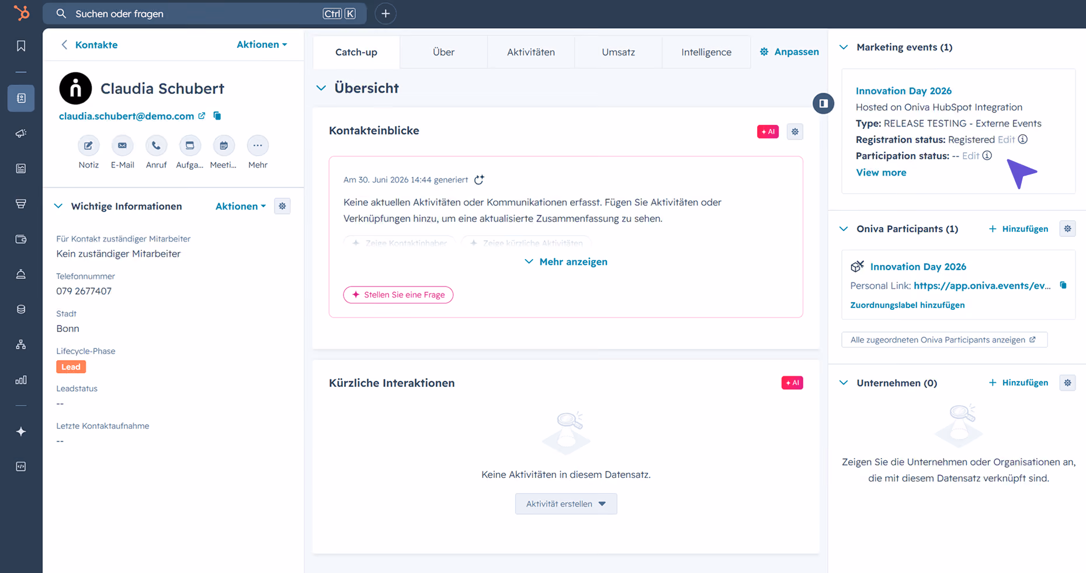Open the top Aktionen dropdown beside Kontakte

pyautogui.click(x=262, y=44)
